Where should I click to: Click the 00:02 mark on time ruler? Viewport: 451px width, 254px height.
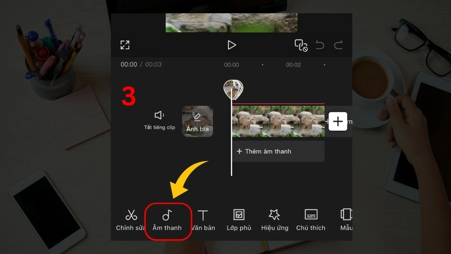coord(293,65)
